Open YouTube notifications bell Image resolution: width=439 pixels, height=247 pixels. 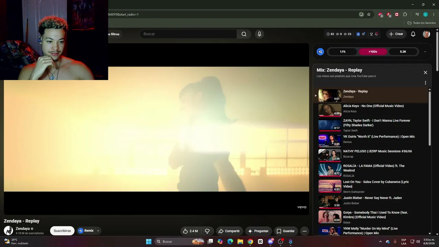click(x=413, y=34)
